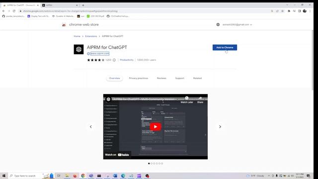Open Google Chrome from the taskbar
Viewport: 318px width, 179px height.
83,176
